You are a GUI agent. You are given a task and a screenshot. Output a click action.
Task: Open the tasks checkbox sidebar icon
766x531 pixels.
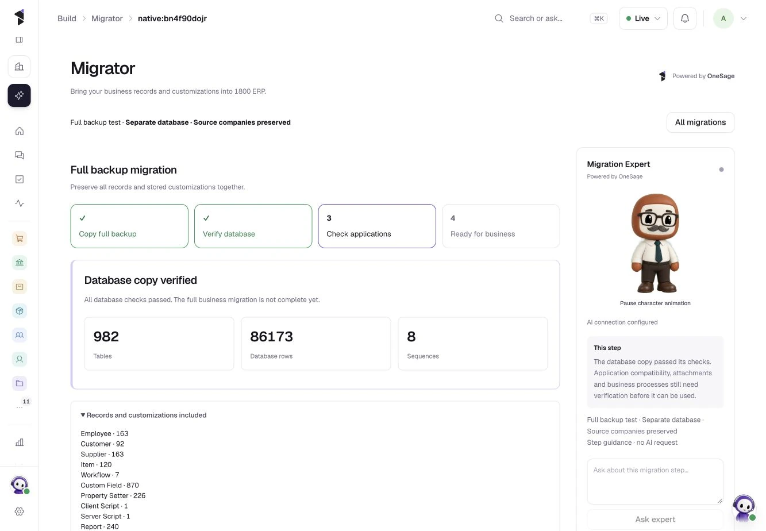[19, 179]
